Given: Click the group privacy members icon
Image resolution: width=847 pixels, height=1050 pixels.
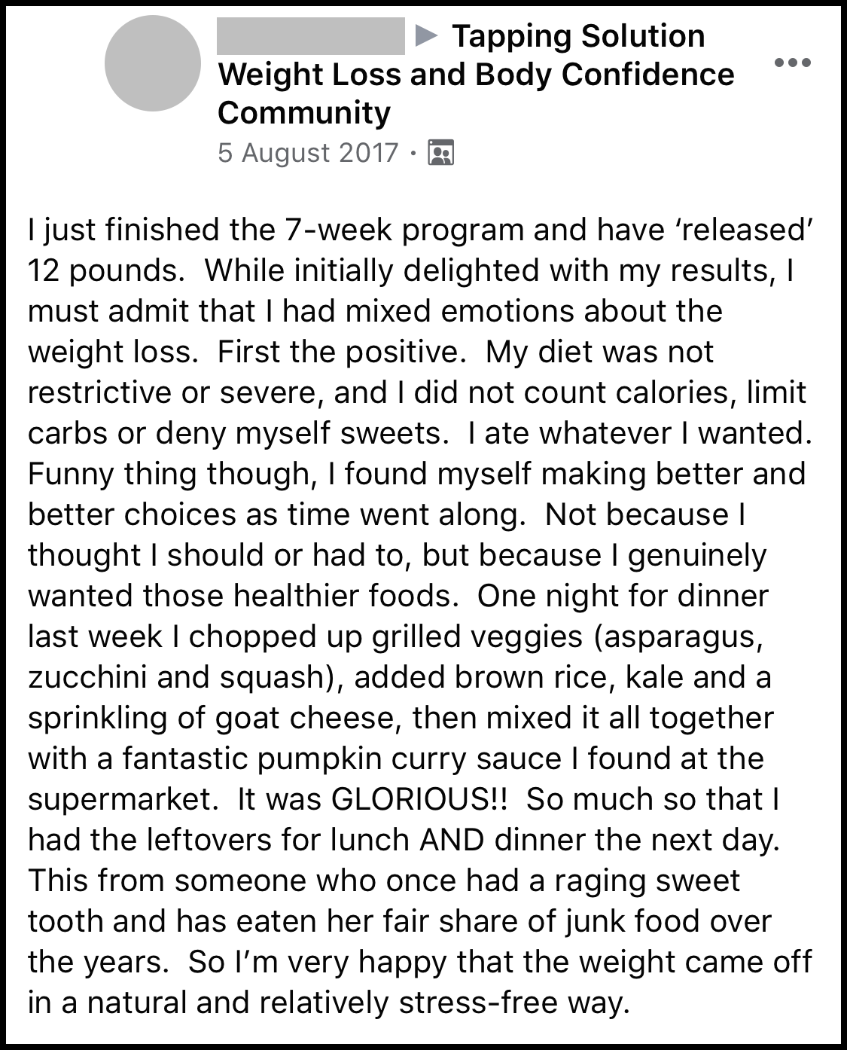Looking at the screenshot, I should (x=440, y=153).
